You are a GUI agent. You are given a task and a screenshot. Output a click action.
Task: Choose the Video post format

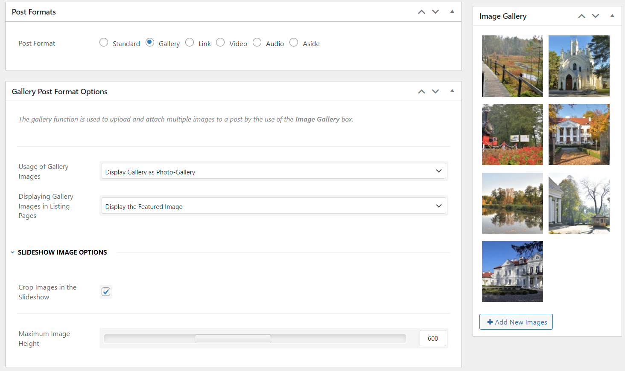click(x=220, y=43)
